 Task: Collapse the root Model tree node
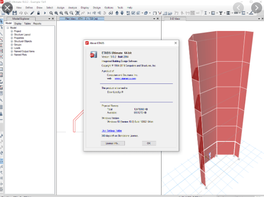click(8, 28)
